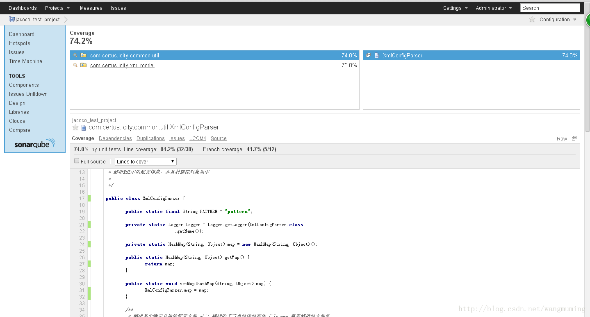The width and height of the screenshot is (590, 317).
Task: Click the Branch coverage 41.7% (5/12) value
Action: tap(261, 149)
